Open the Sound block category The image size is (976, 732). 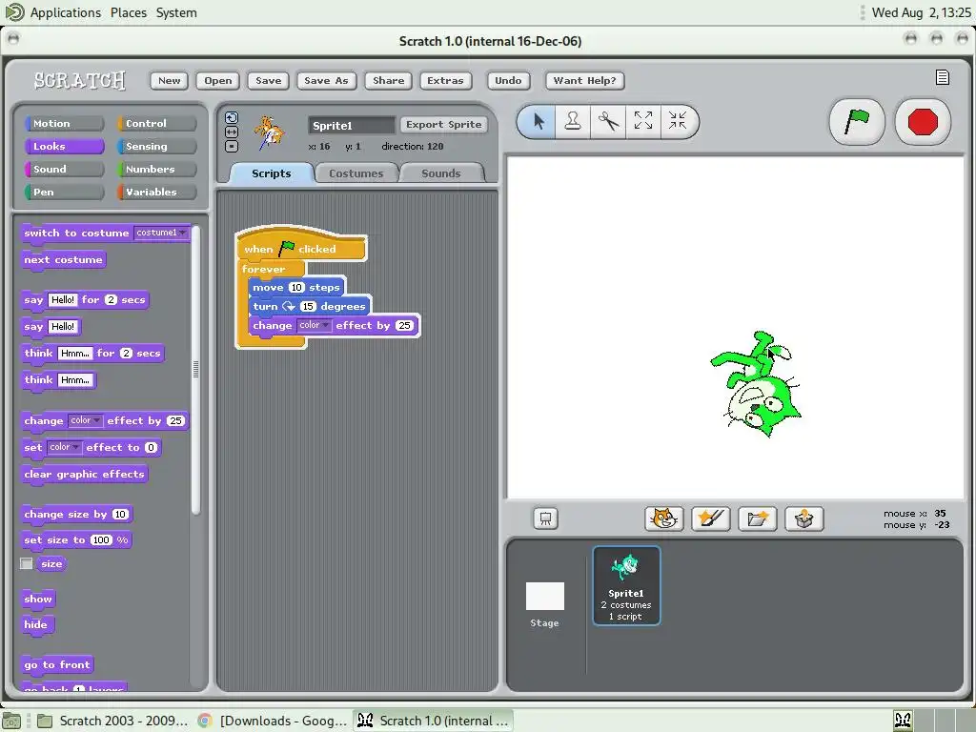64,170
